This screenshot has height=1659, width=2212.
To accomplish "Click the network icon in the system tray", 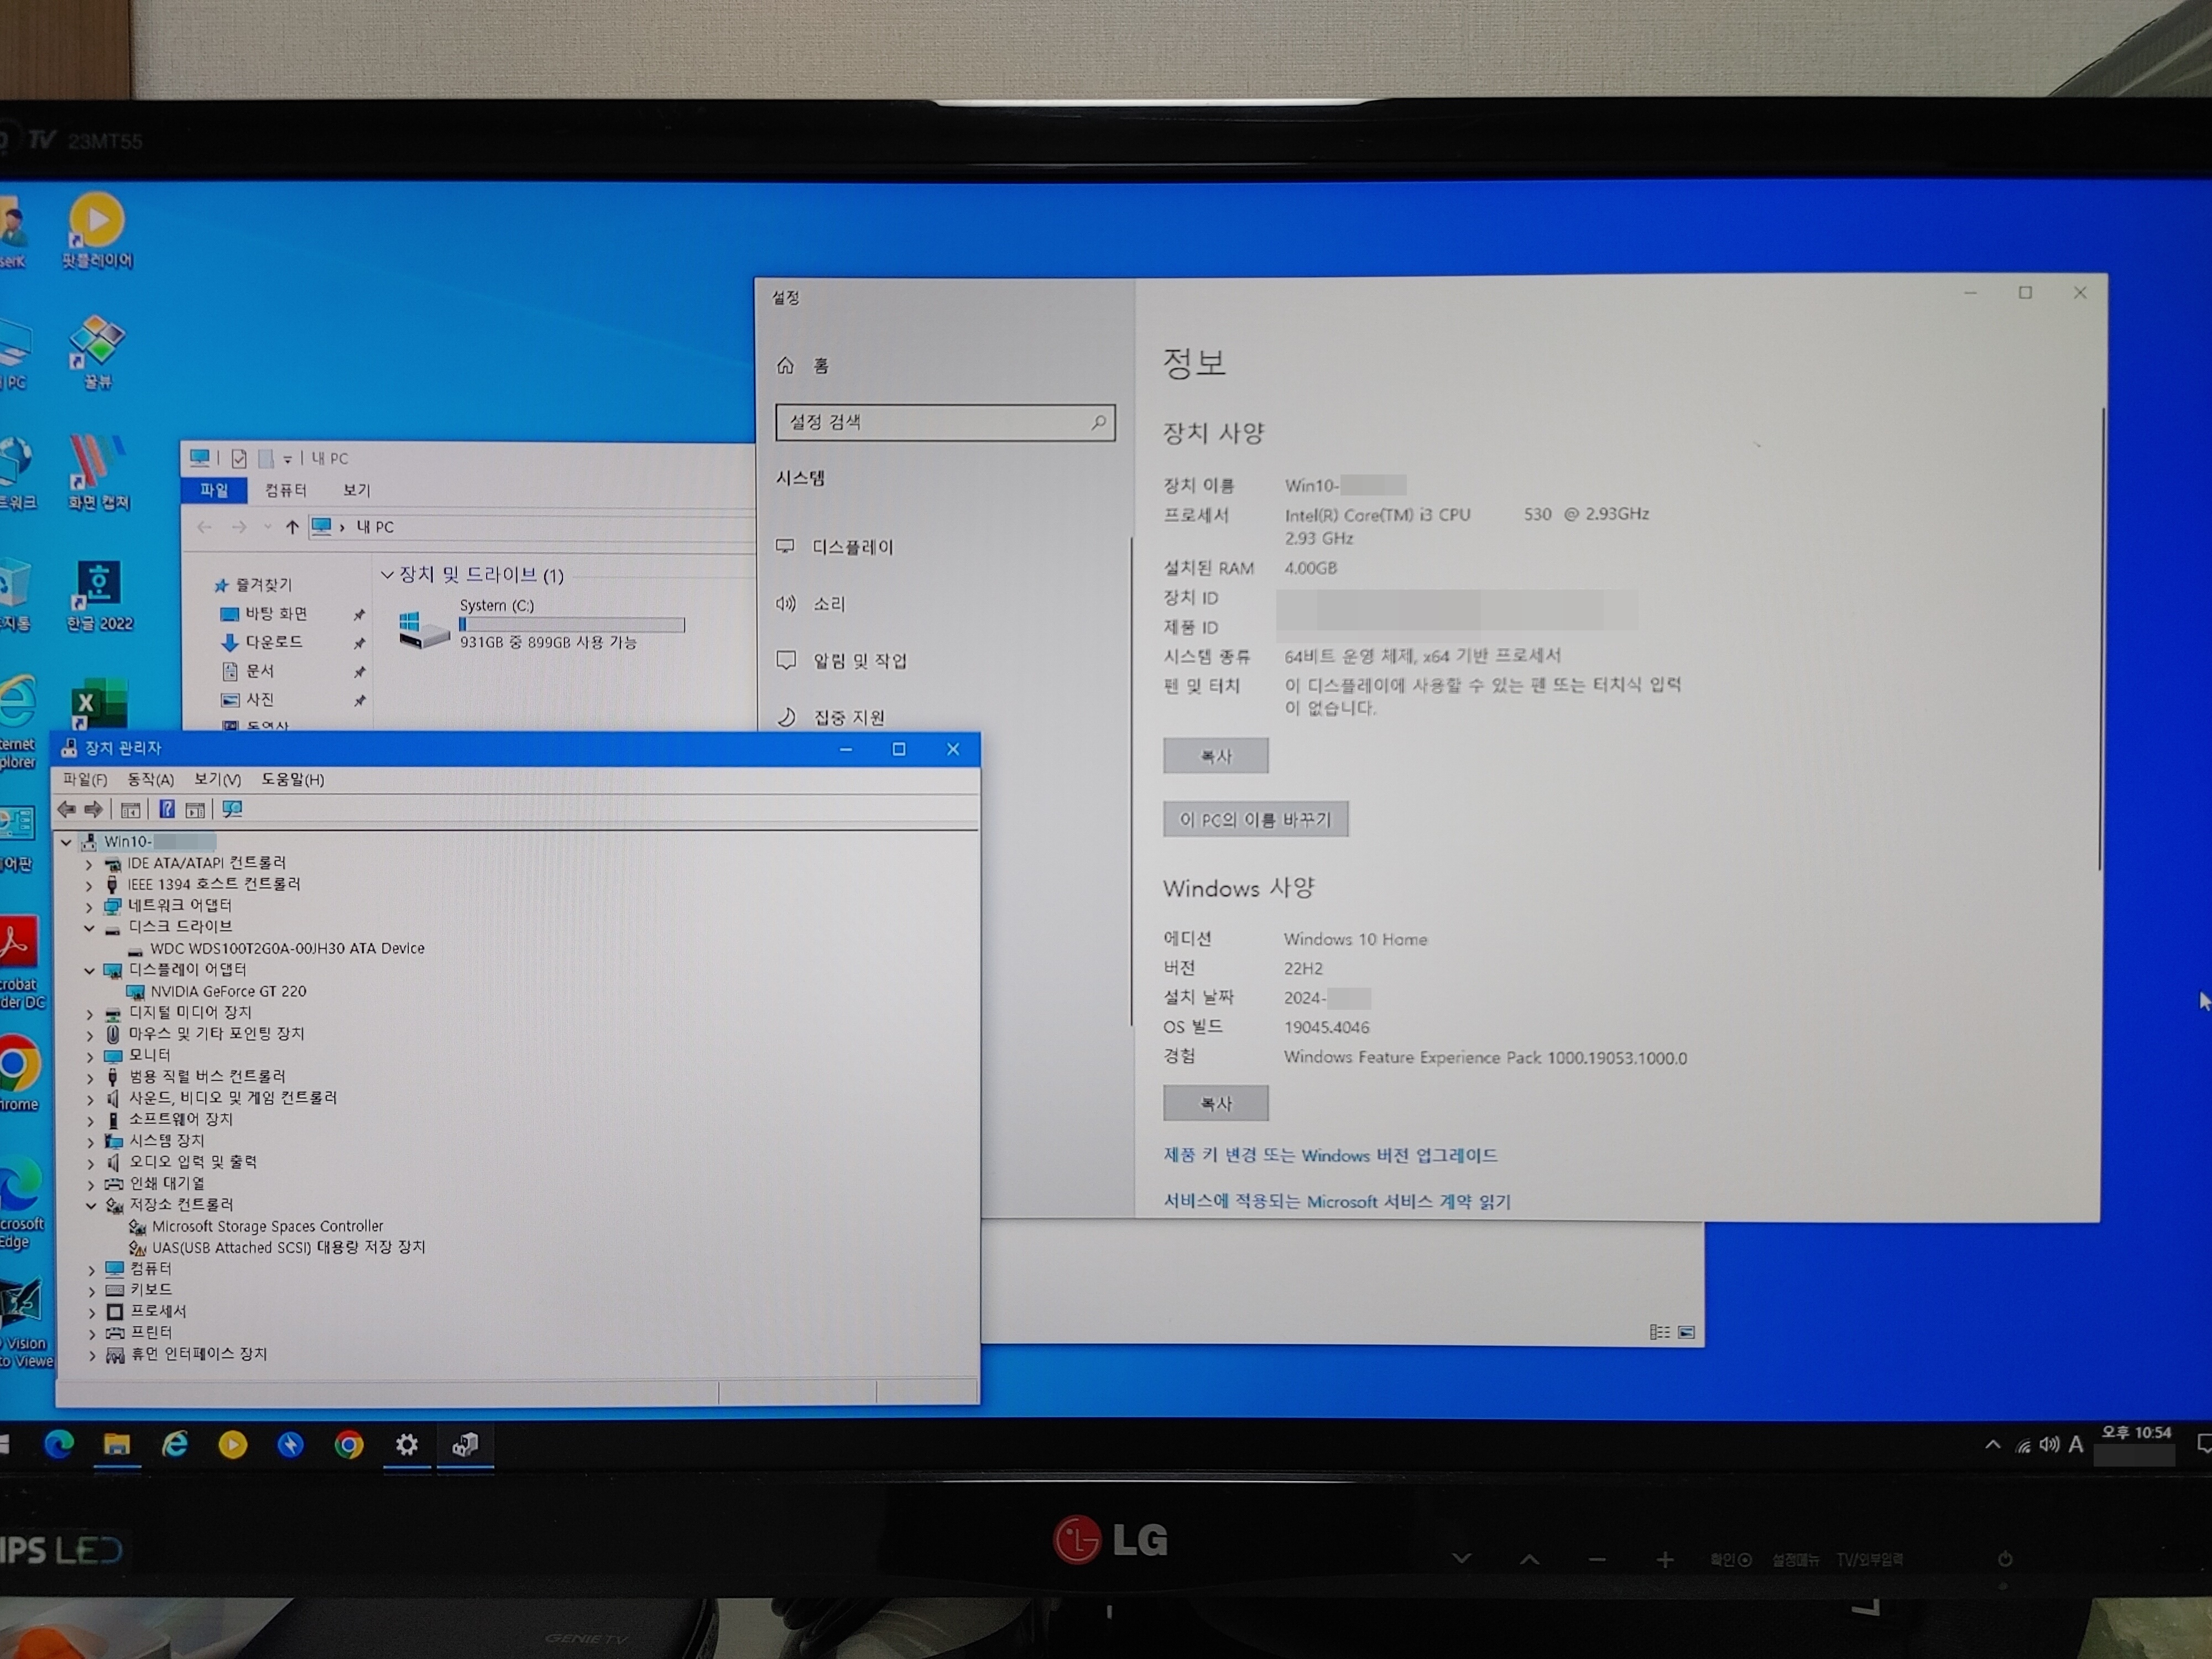I will click(x=2023, y=1445).
